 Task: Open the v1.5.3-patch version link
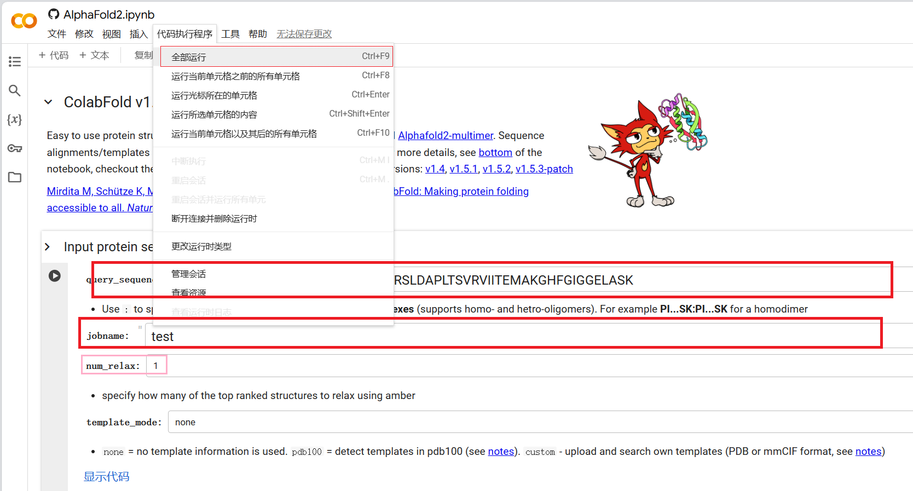(x=544, y=169)
